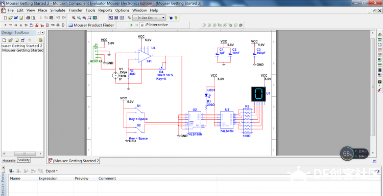
Task: Open the View menu
Action: tap(31, 10)
